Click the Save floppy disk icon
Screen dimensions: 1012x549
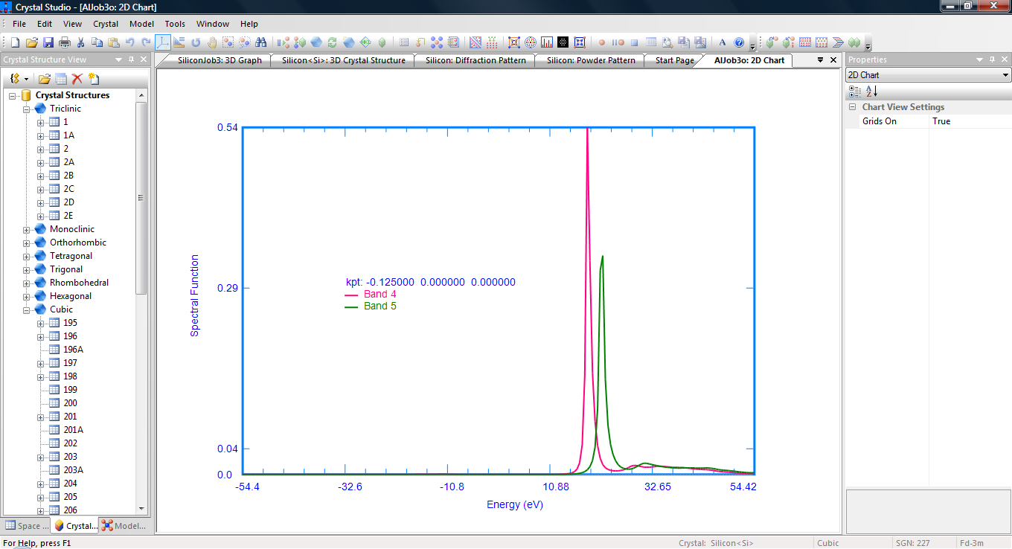[48, 42]
